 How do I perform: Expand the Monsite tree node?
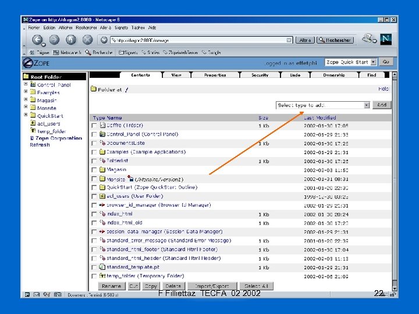[x=26, y=106]
